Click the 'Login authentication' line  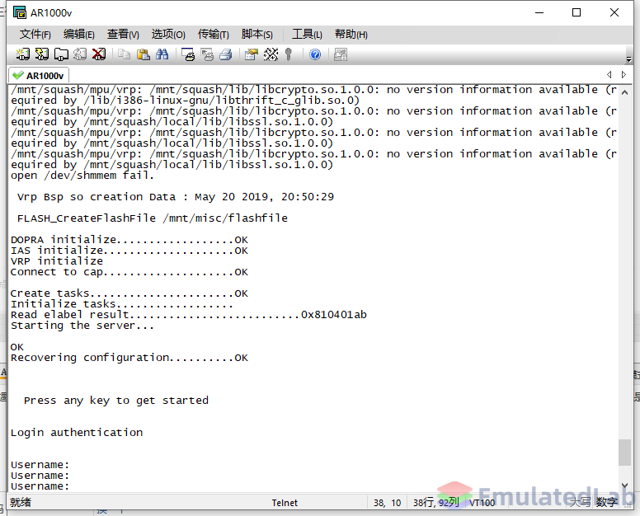pos(77,433)
